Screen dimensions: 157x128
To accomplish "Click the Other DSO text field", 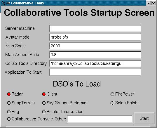I will coord(100,119).
